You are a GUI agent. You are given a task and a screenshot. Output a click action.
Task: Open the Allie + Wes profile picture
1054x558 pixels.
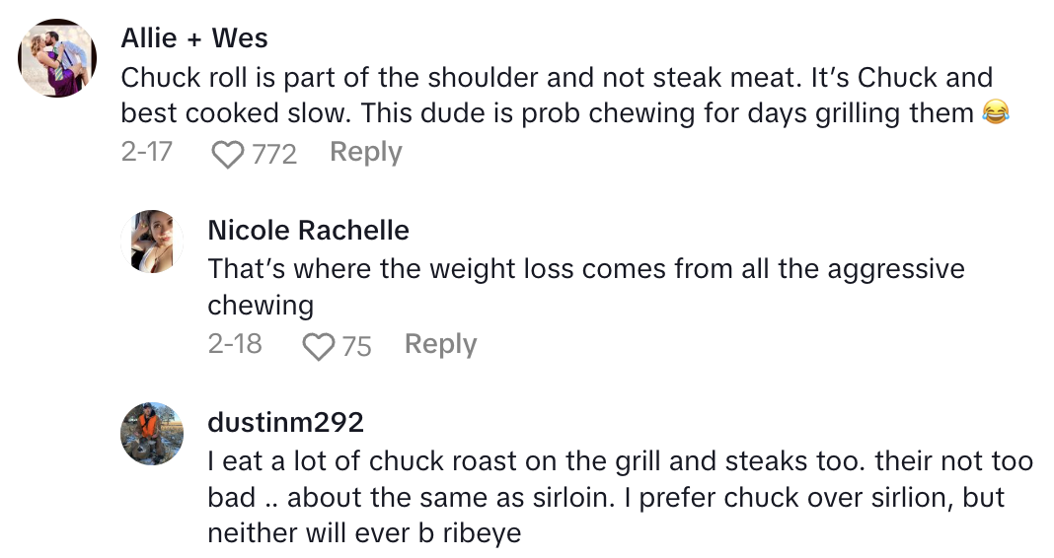pos(57,58)
